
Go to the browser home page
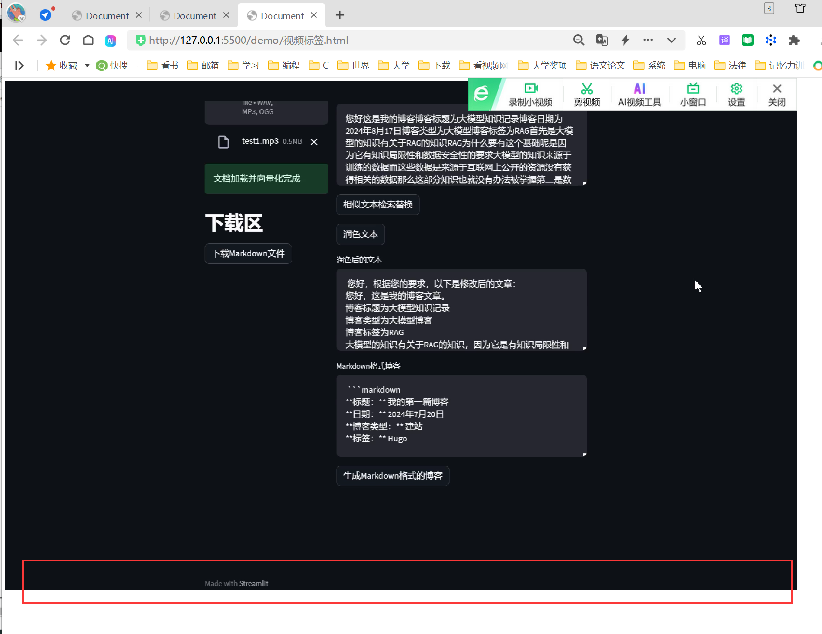[x=88, y=40]
